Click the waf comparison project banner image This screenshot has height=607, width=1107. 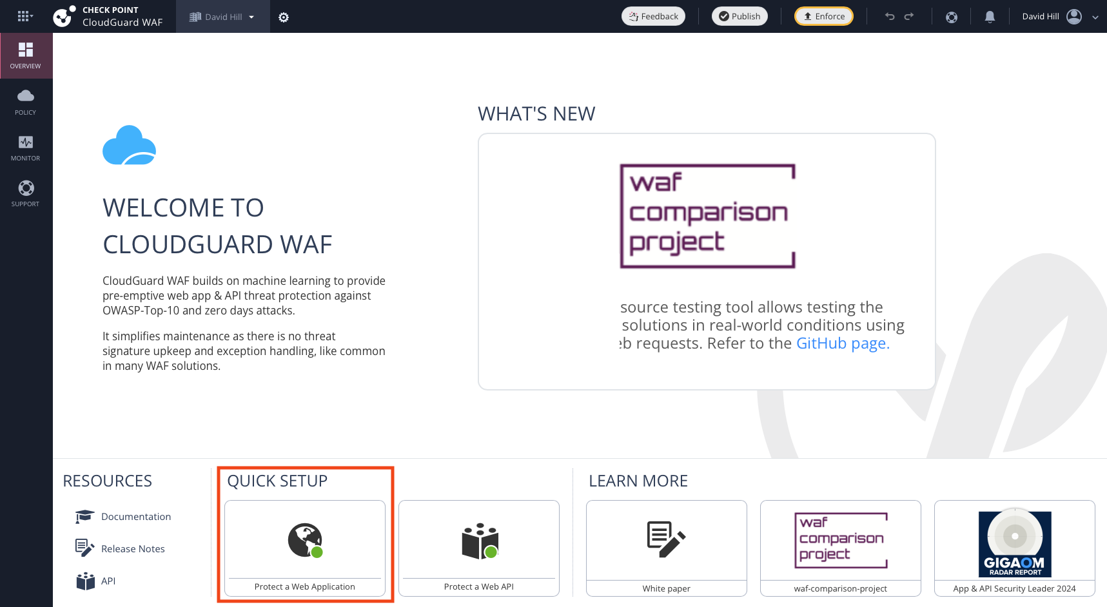[x=707, y=216]
